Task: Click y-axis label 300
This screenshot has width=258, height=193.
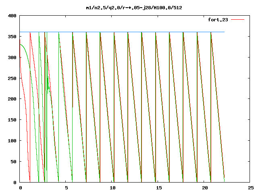Action: point(12,57)
